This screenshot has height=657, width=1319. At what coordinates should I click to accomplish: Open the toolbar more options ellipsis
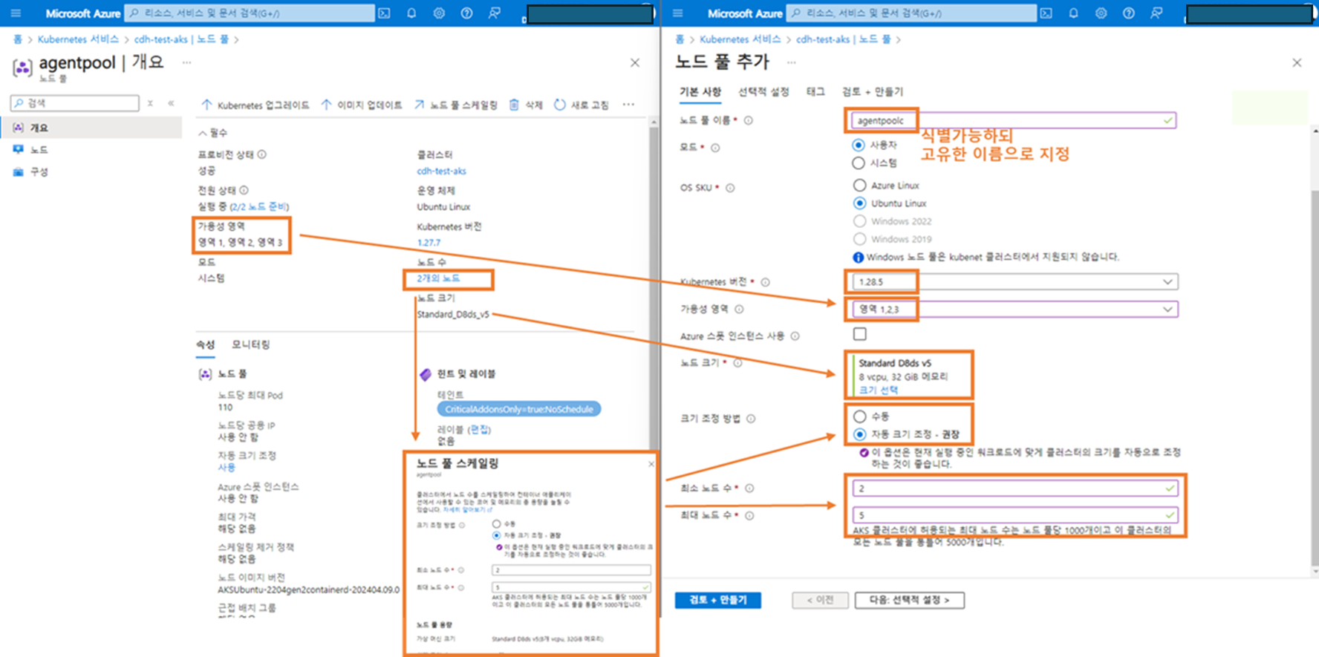point(628,105)
